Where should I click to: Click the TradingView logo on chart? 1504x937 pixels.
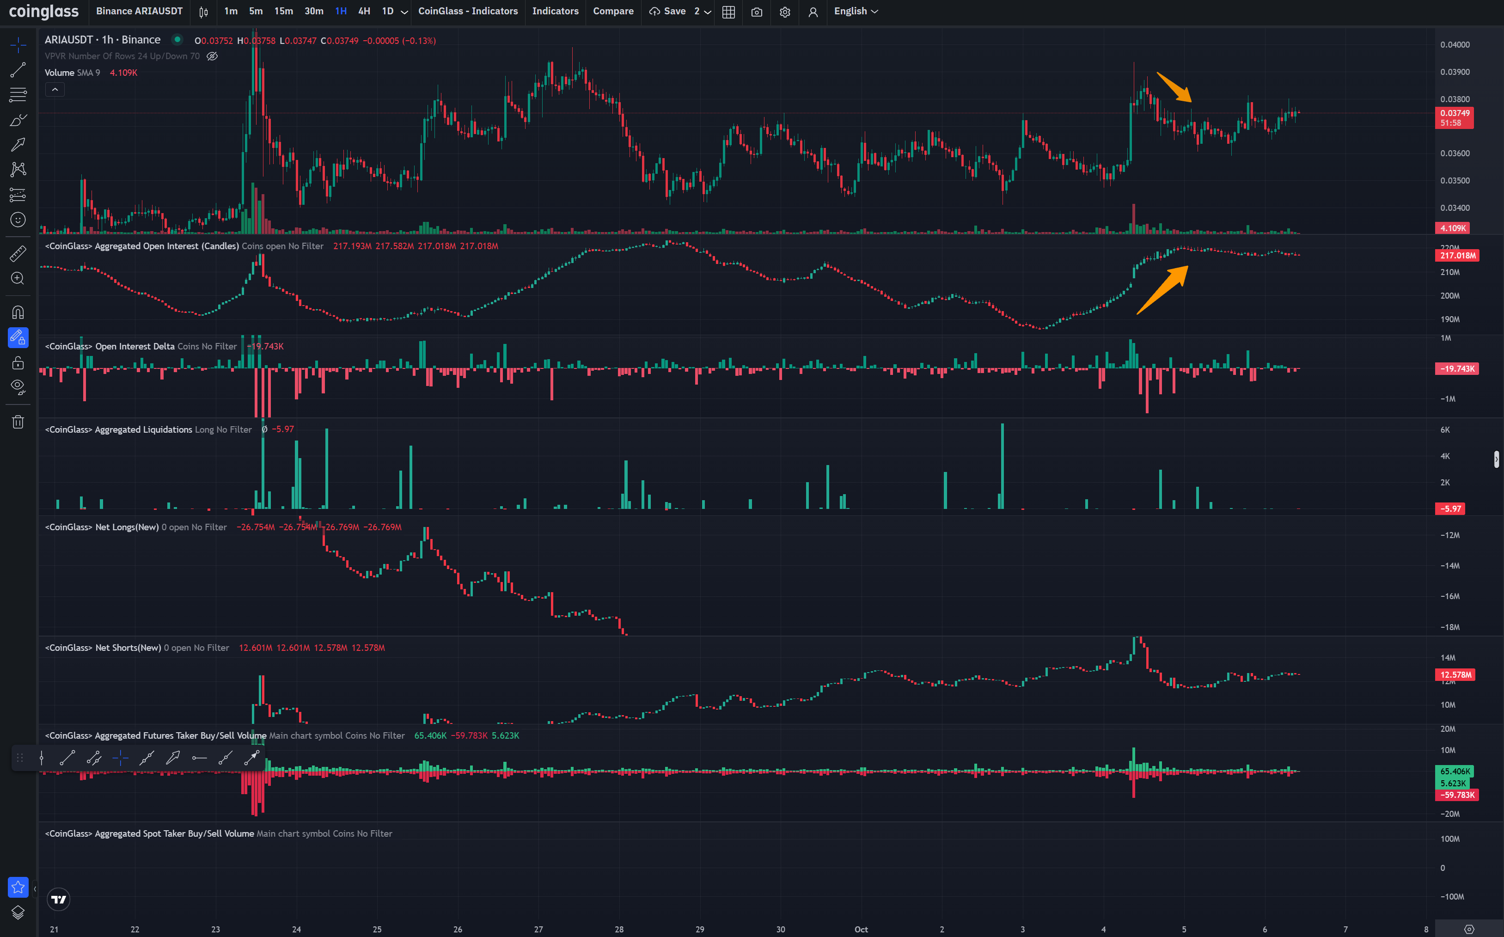click(59, 899)
